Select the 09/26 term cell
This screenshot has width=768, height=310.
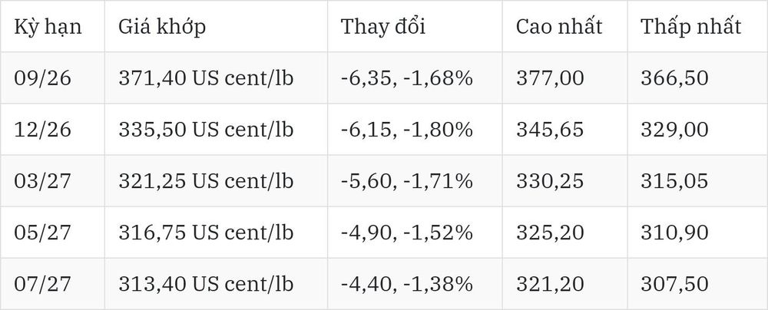[x=52, y=77]
